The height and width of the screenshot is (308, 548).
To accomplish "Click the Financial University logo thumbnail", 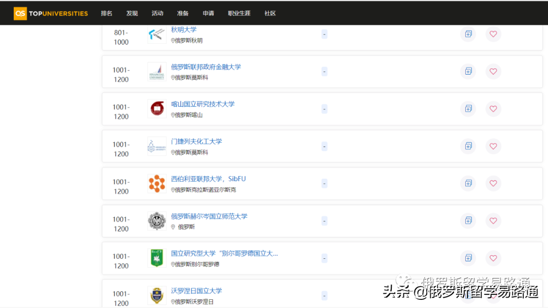I will coord(157,72).
